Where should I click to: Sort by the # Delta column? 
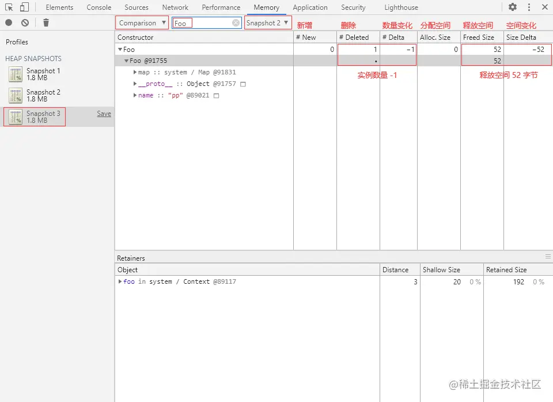click(x=399, y=37)
